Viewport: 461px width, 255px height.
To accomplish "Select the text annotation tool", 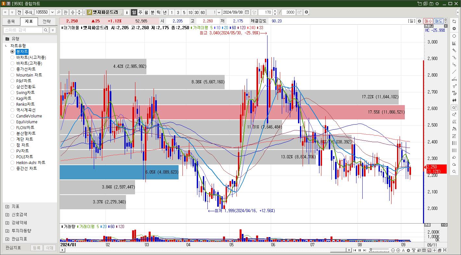I will pos(454,86).
